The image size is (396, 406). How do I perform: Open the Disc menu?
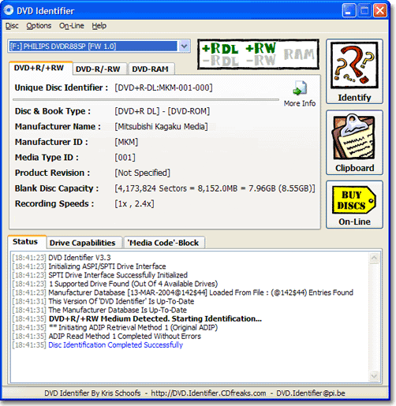click(12, 26)
